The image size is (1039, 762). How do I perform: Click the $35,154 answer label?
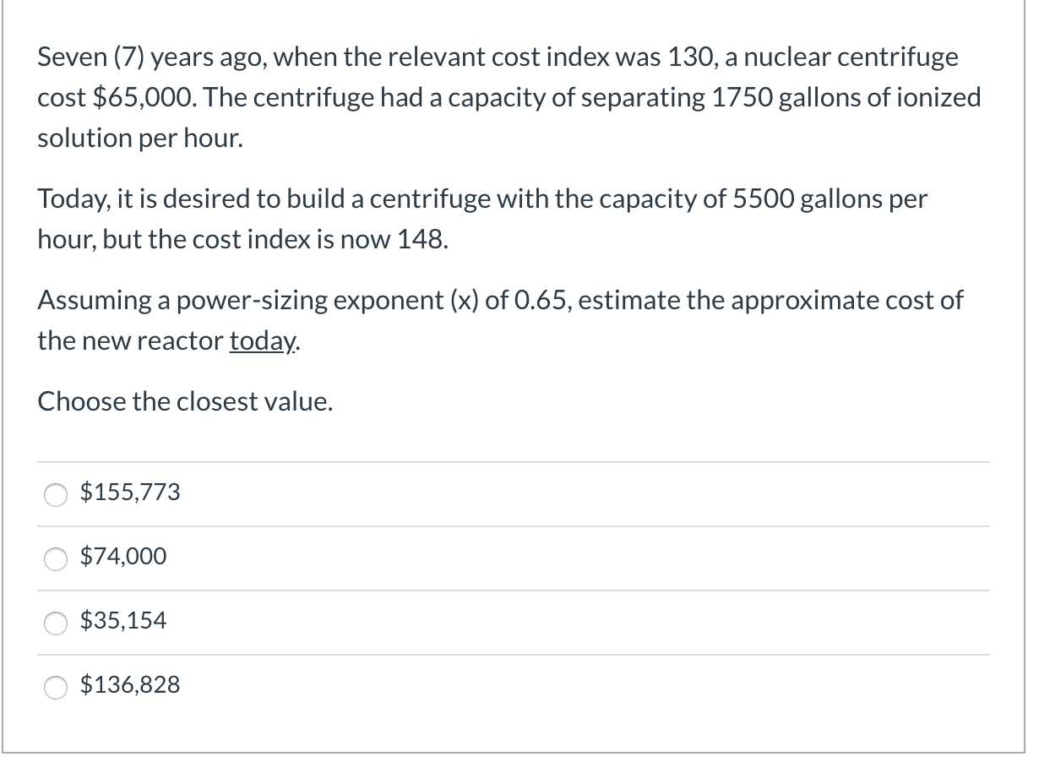click(x=123, y=622)
